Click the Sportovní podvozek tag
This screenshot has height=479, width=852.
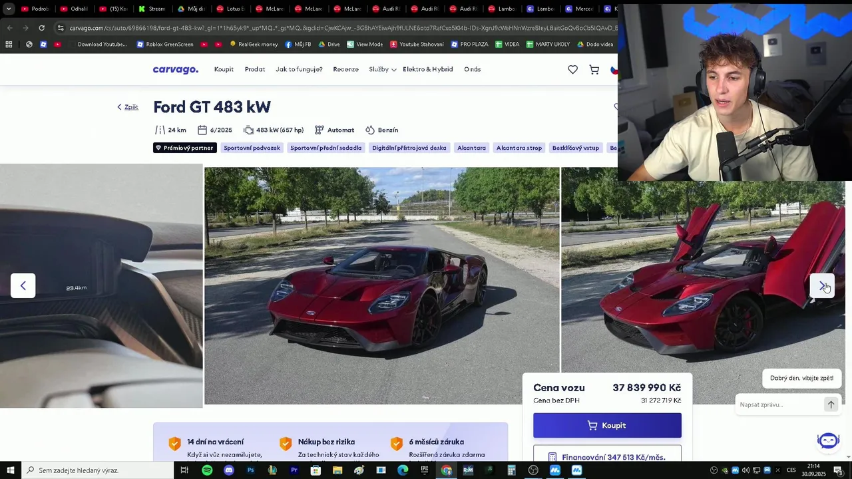pos(252,148)
